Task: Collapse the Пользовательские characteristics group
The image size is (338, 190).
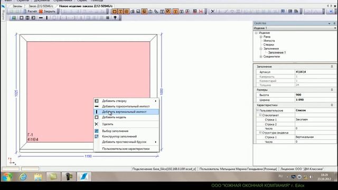Action: point(257,110)
